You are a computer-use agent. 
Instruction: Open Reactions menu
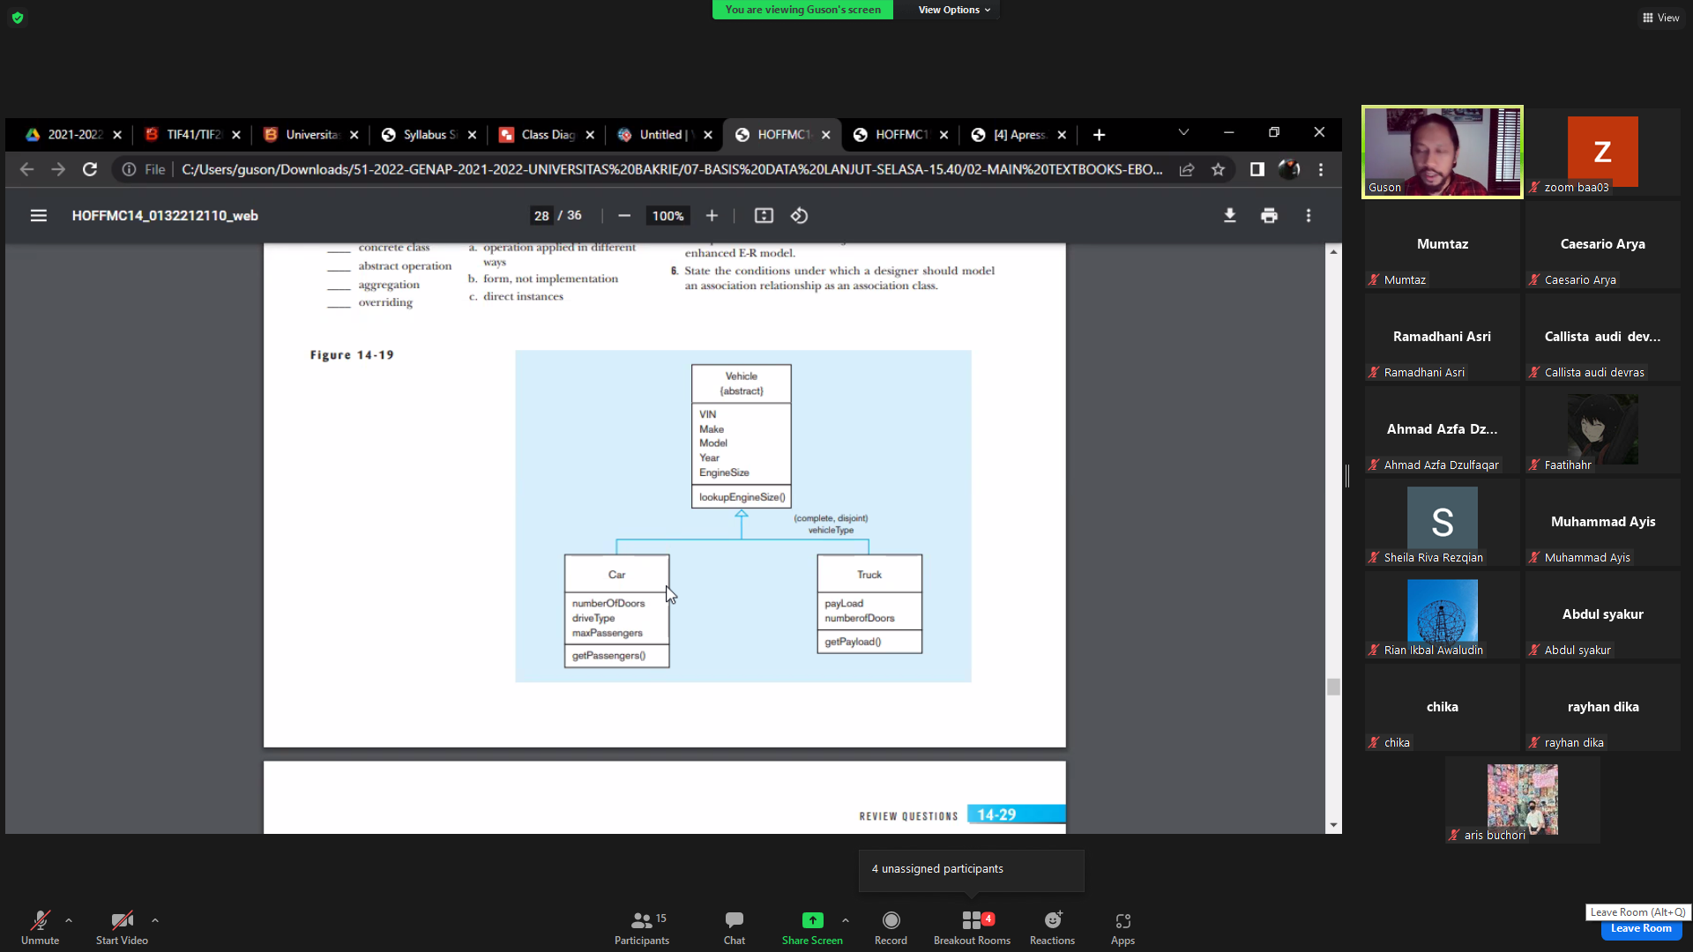pyautogui.click(x=1052, y=928)
